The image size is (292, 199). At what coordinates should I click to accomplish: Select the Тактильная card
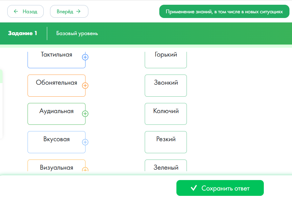pyautogui.click(x=56, y=58)
